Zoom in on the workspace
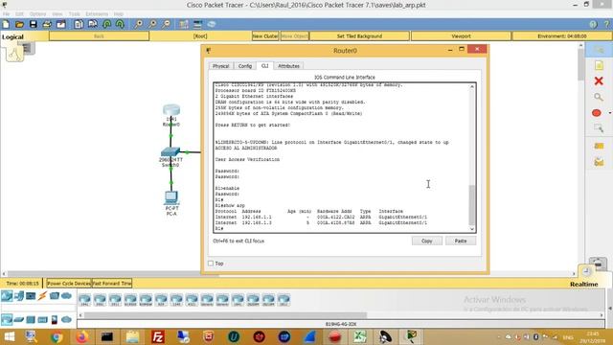The image size is (613, 345). click(x=138, y=24)
